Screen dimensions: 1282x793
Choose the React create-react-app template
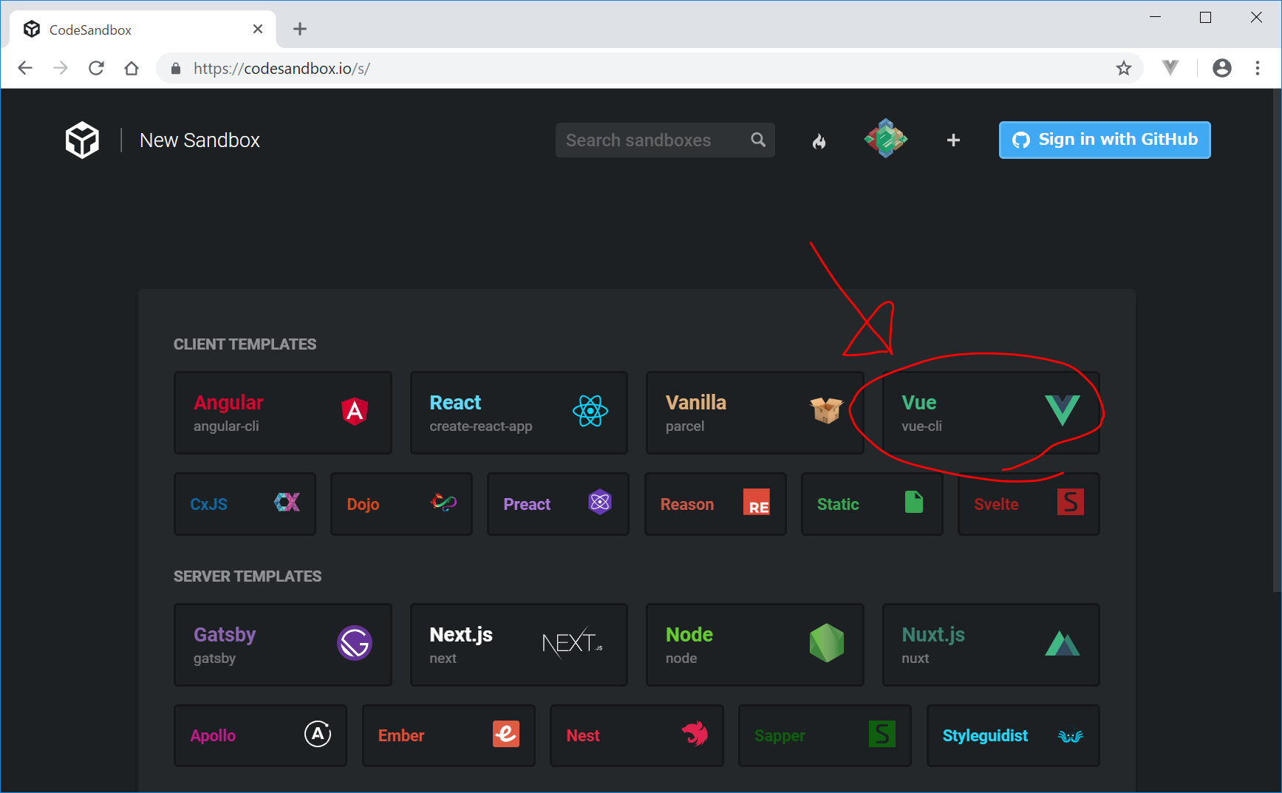[519, 412]
